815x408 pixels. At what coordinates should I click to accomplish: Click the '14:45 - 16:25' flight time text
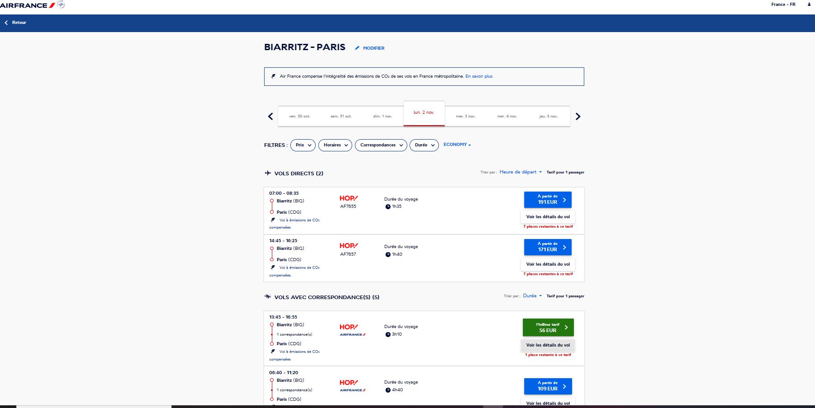click(283, 241)
